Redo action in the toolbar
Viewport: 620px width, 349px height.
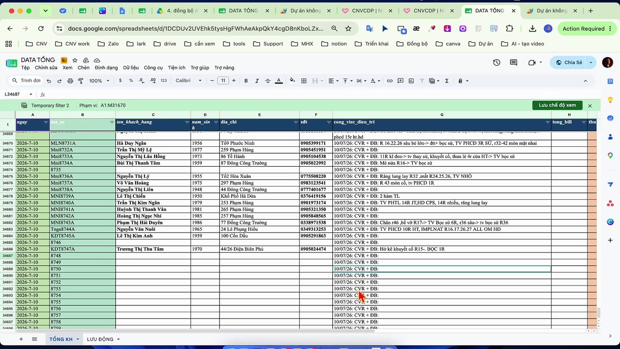pos(59,81)
